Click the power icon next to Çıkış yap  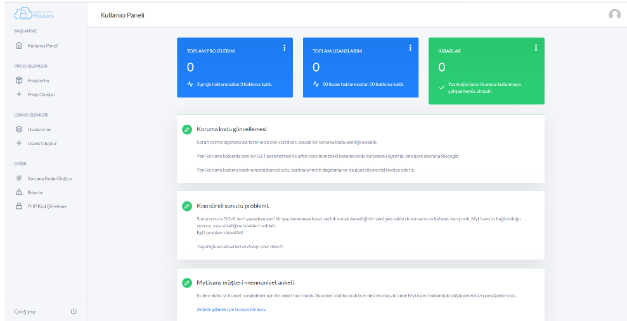point(74,312)
